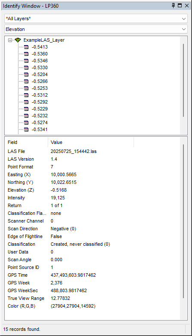
Task: Click the record icon for -0.5292
Action: pos(26,102)
